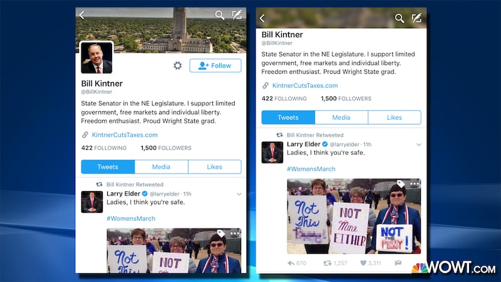
Task: Switch to the Media tab on left profile
Action: tap(162, 167)
